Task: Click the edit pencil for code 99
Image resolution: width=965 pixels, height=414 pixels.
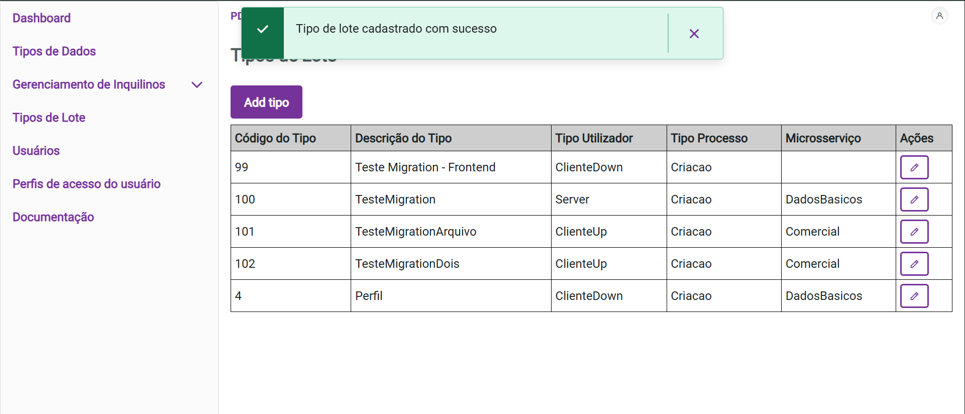Action: coord(914,167)
